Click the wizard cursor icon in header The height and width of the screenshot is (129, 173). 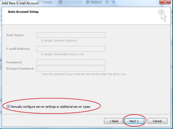pyautogui.click(x=162, y=15)
